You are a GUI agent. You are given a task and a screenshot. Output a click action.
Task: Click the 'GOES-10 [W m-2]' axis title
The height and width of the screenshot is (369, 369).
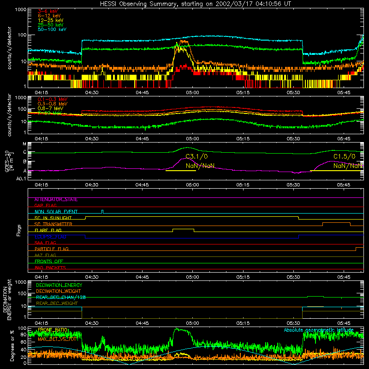tap(9, 161)
